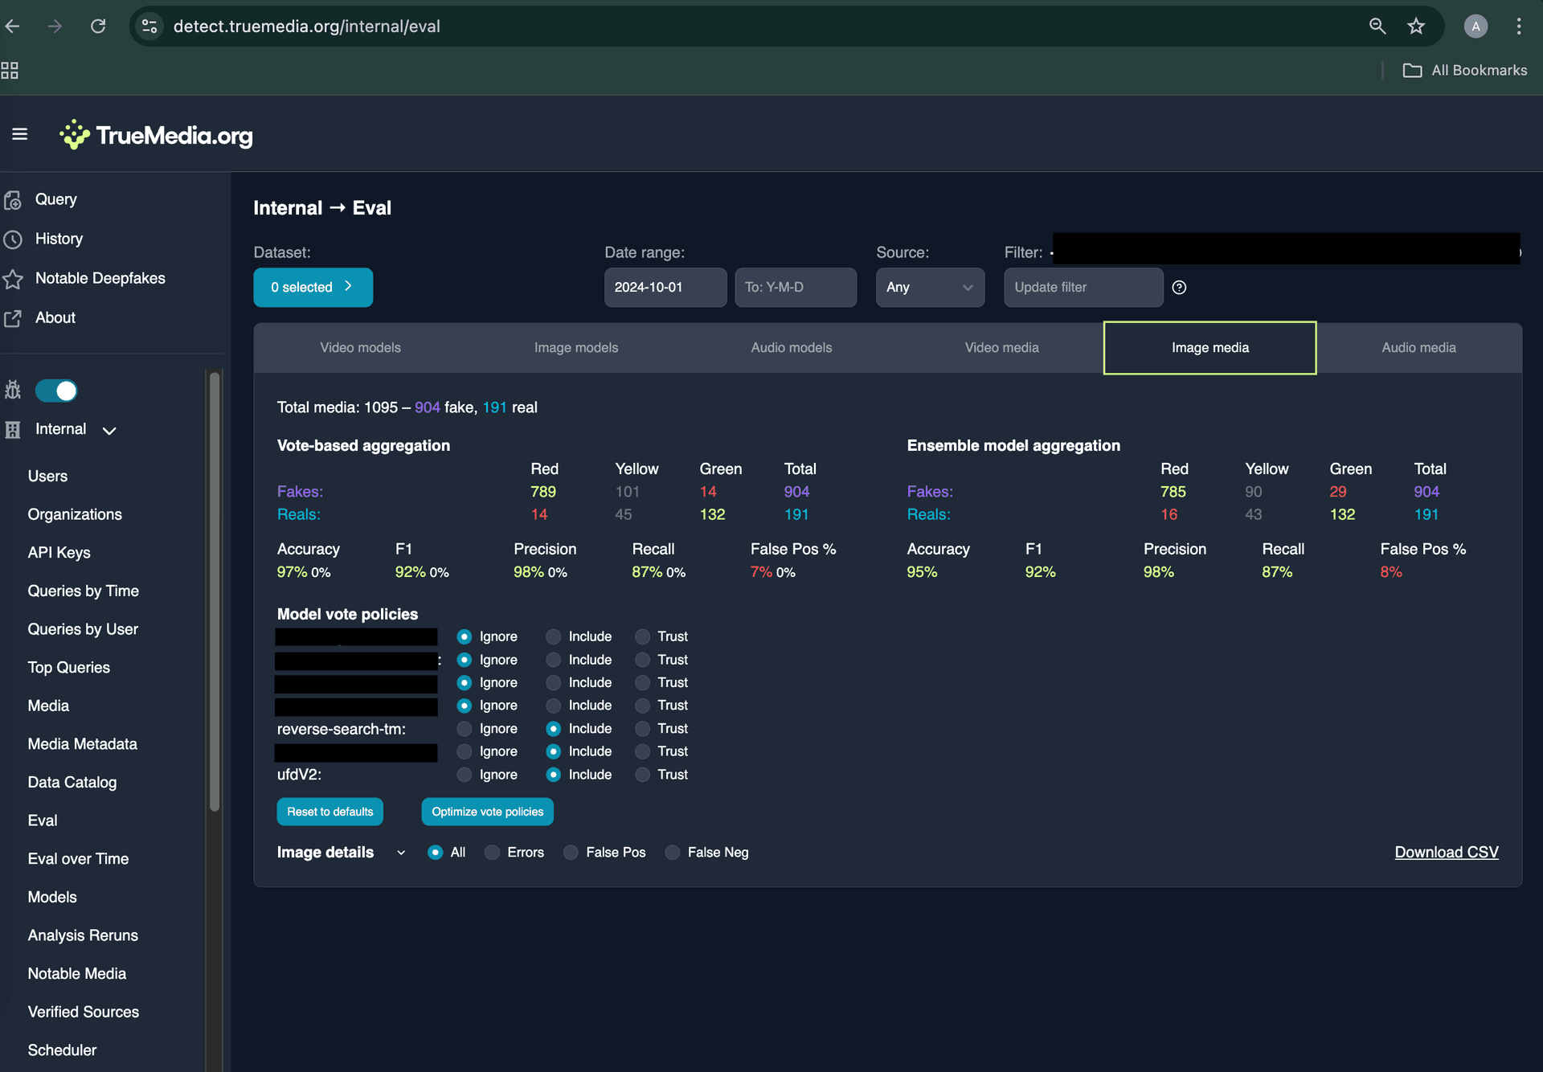The height and width of the screenshot is (1072, 1543).
Task: Expand the Image details chevron
Action: pos(401,853)
